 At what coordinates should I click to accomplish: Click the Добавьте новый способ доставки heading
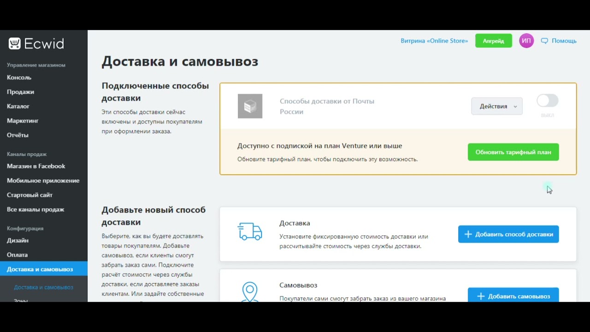point(153,216)
